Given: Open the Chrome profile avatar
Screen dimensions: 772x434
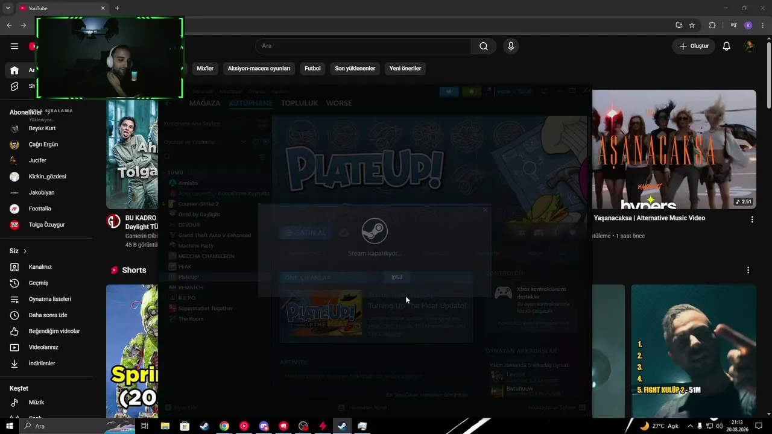Looking at the screenshot, I should [748, 25].
